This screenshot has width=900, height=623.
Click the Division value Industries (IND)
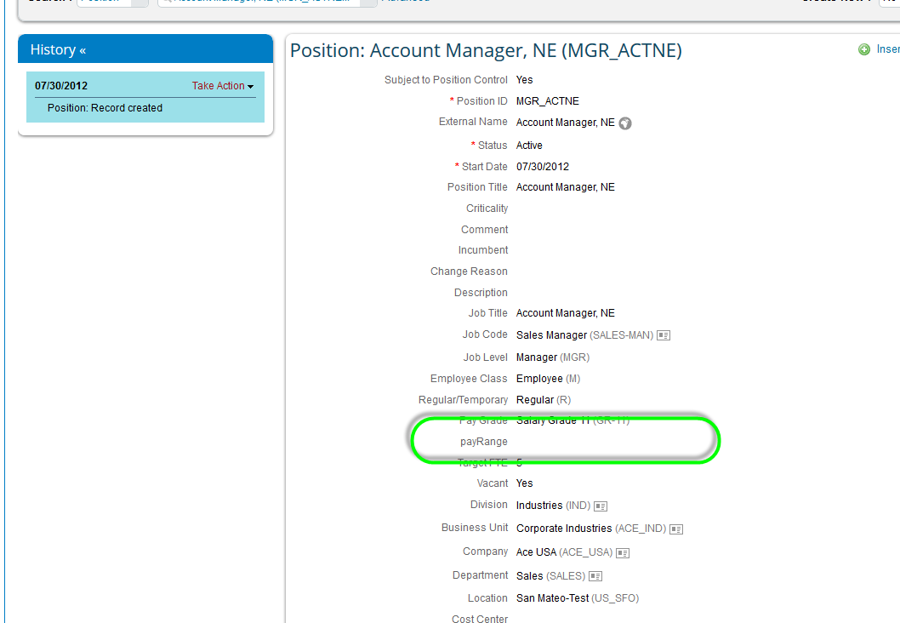pos(553,506)
